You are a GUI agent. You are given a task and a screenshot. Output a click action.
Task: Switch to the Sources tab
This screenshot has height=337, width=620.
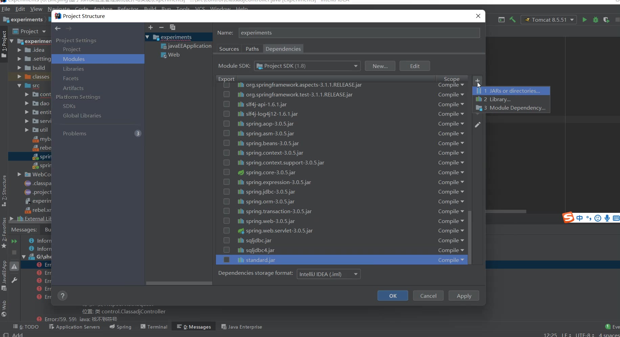pyautogui.click(x=229, y=49)
